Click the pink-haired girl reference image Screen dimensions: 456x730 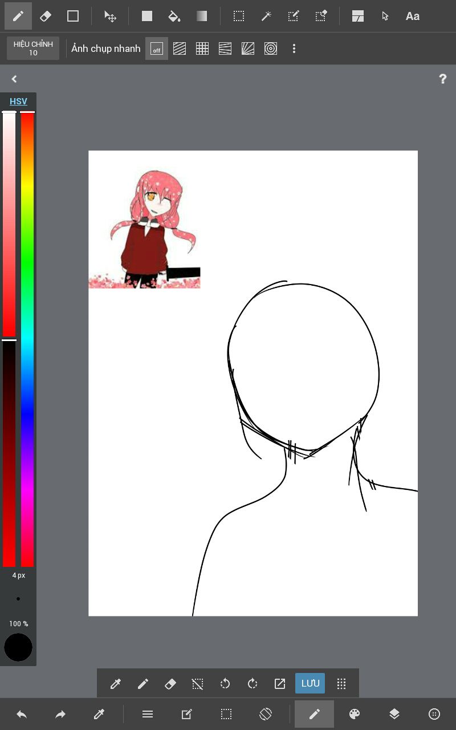pos(144,228)
